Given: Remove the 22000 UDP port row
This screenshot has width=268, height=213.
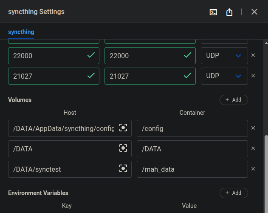Looking at the screenshot, I should [253, 55].
